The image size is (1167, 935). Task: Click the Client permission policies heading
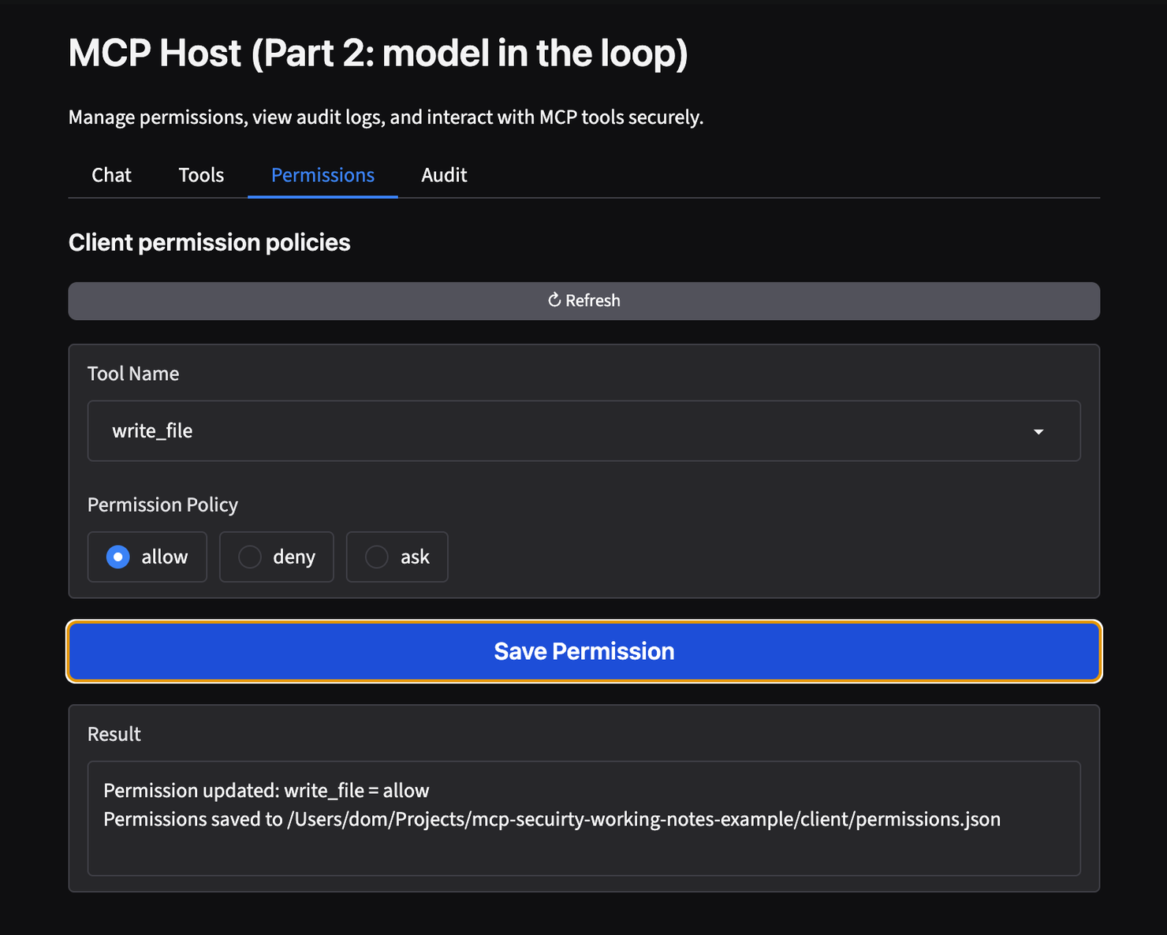click(209, 243)
